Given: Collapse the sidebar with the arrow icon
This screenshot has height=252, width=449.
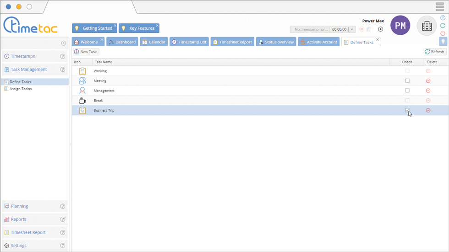Looking at the screenshot, I should pyautogui.click(x=64, y=43).
